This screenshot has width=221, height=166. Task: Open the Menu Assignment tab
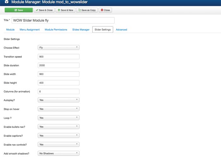click(30, 30)
